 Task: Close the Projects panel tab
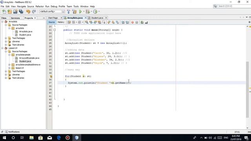click(35, 18)
